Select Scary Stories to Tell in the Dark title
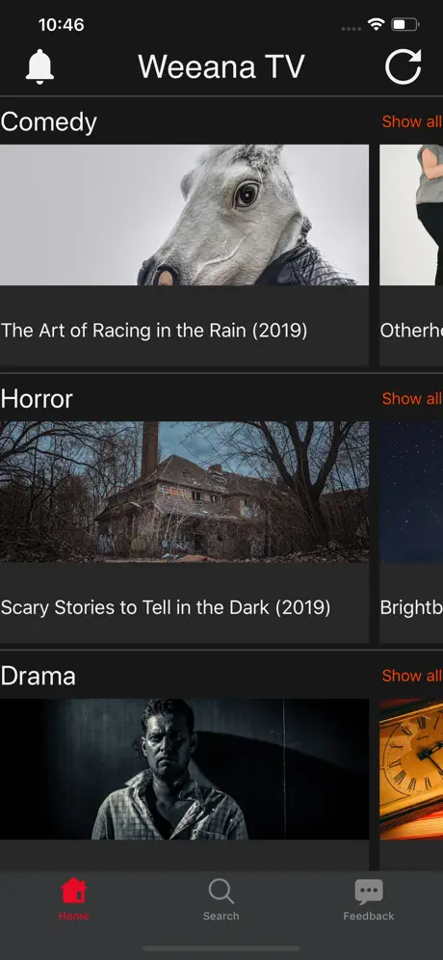443x960 pixels. point(166,607)
